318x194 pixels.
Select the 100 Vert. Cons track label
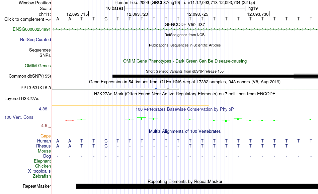coord(19,117)
